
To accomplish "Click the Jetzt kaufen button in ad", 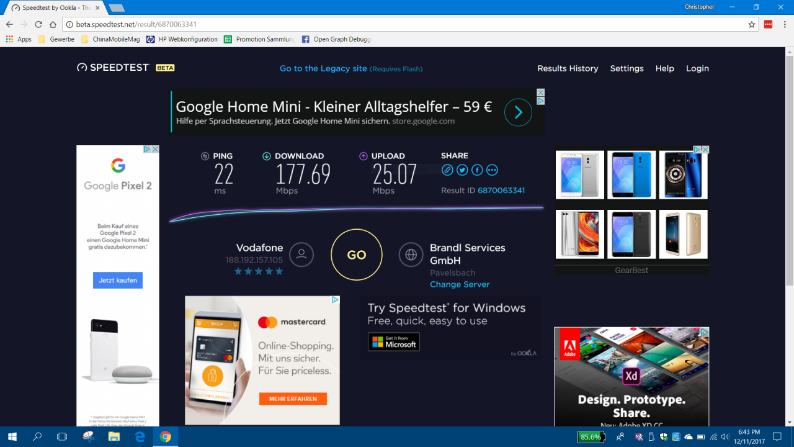I will coord(118,281).
